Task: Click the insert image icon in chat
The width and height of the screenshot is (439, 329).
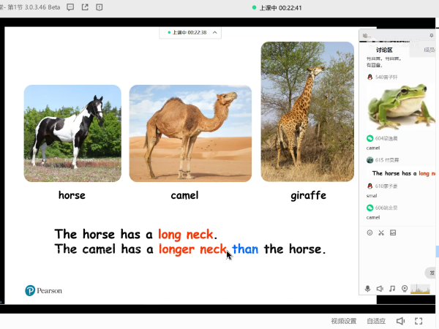Action: coord(393,232)
